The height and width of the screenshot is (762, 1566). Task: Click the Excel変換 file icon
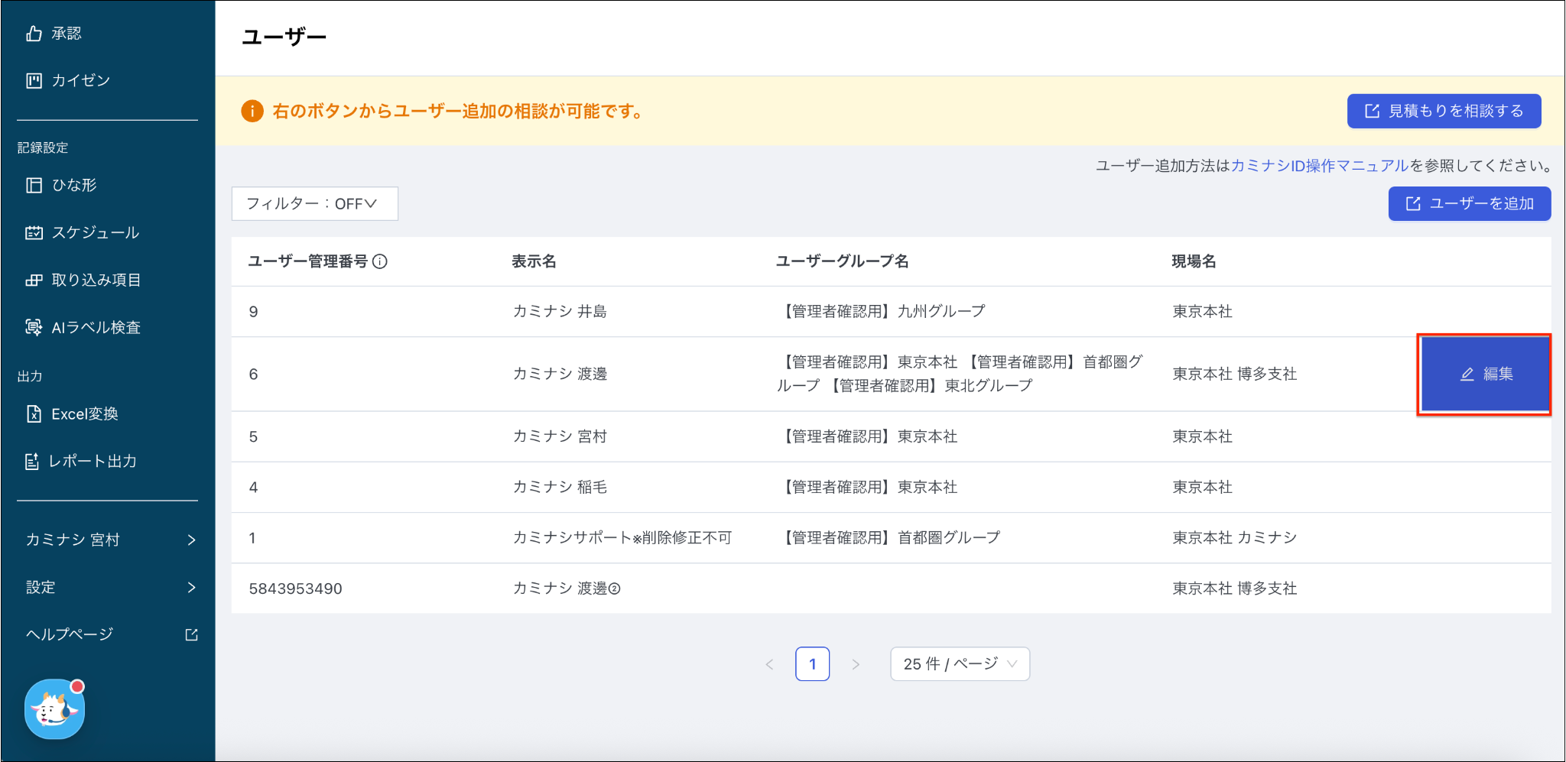(x=34, y=414)
